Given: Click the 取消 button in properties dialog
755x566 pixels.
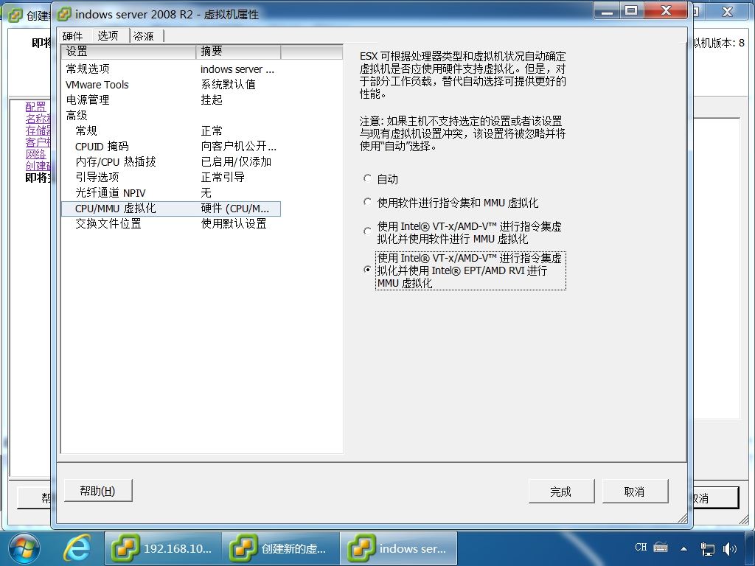Looking at the screenshot, I should pyautogui.click(x=635, y=492).
